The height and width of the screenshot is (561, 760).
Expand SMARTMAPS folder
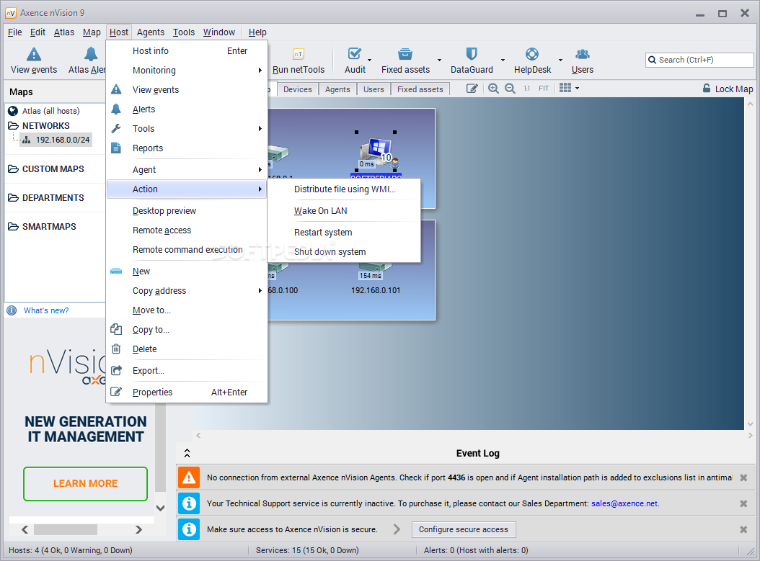[13, 227]
